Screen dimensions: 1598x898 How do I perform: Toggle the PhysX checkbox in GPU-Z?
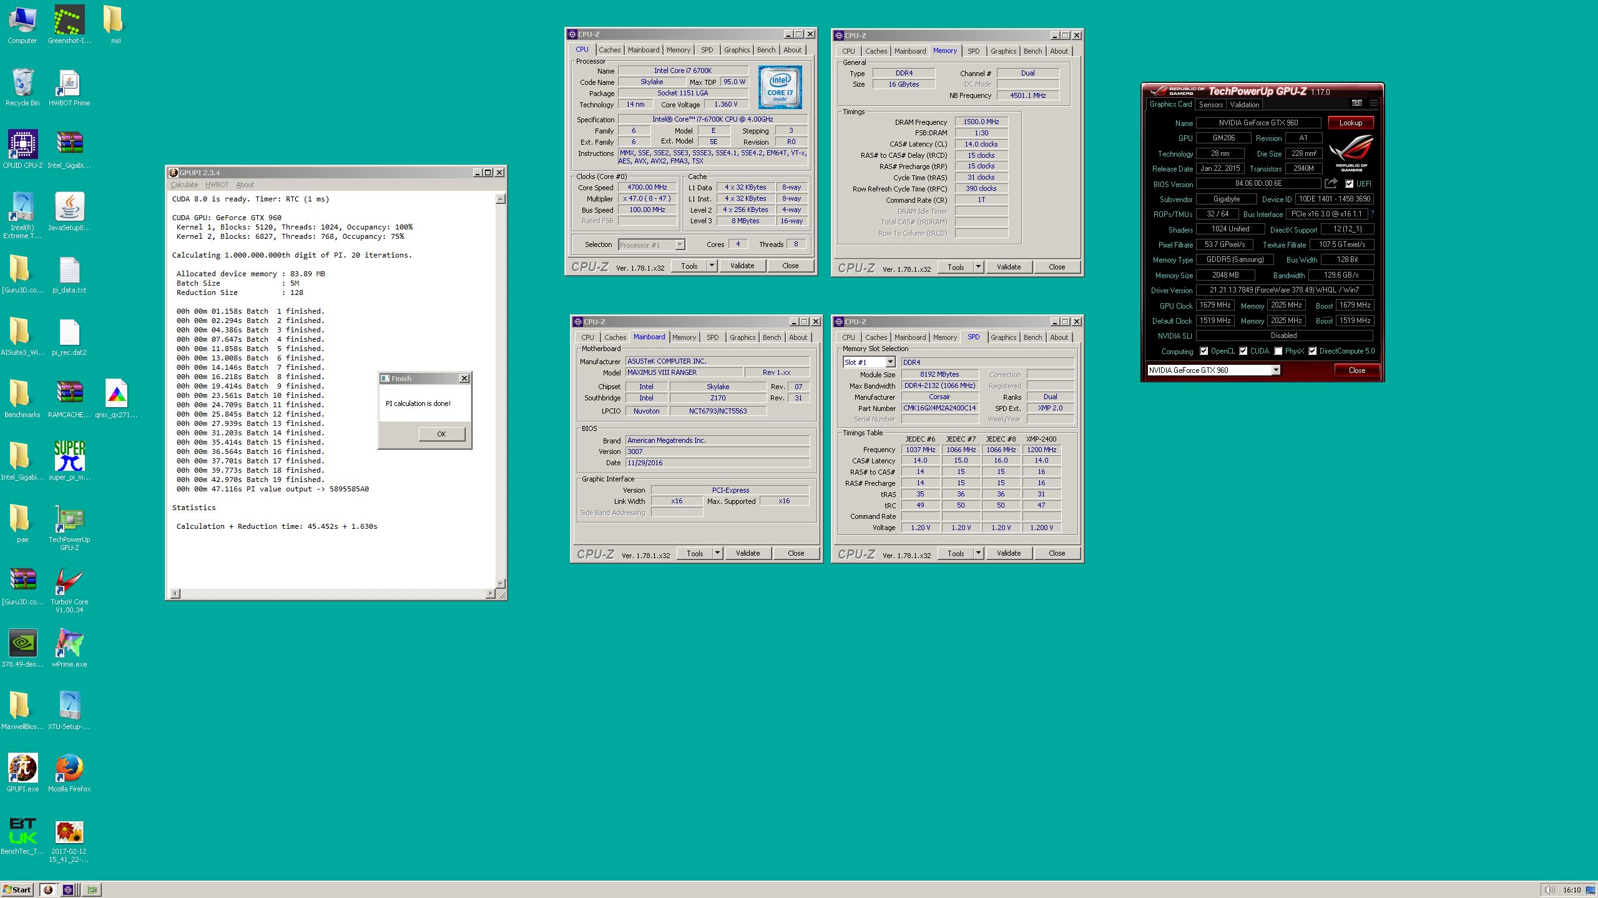[1278, 351]
